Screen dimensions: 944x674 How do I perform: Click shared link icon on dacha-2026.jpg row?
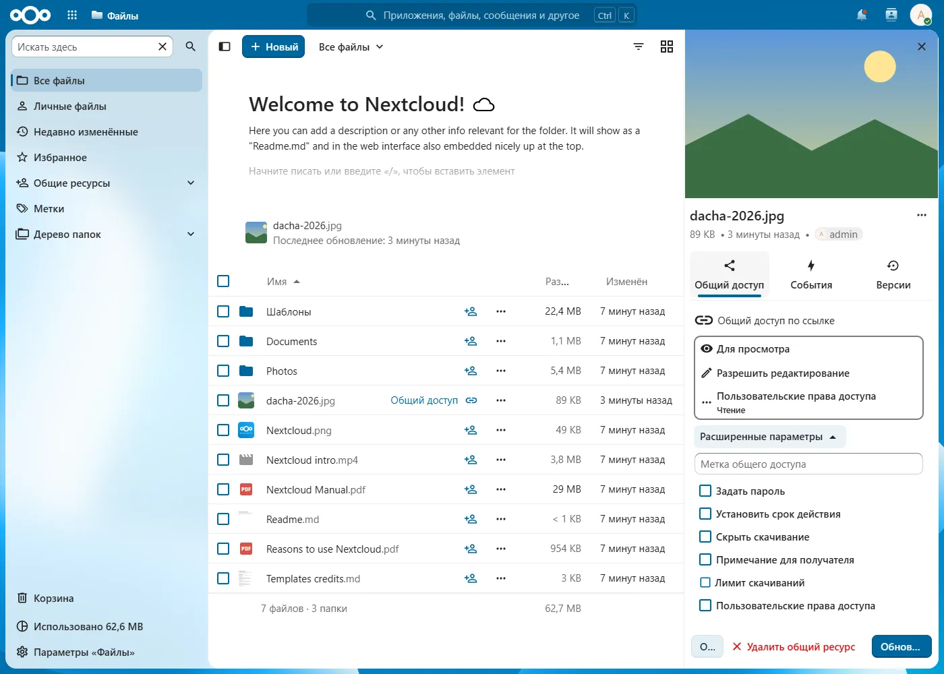(471, 400)
